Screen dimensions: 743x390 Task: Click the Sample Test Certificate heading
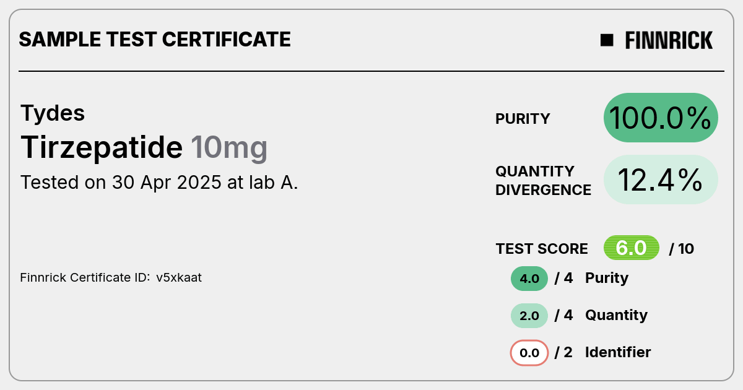(x=155, y=40)
